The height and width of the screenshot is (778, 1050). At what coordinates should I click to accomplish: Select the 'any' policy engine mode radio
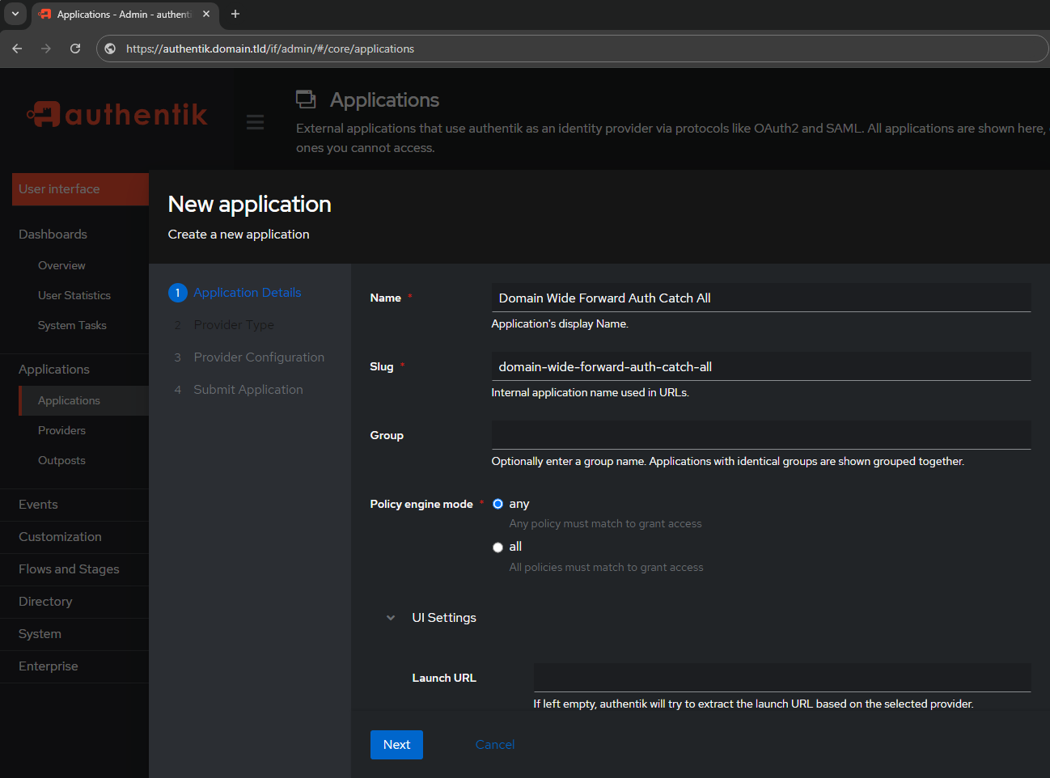(x=497, y=504)
